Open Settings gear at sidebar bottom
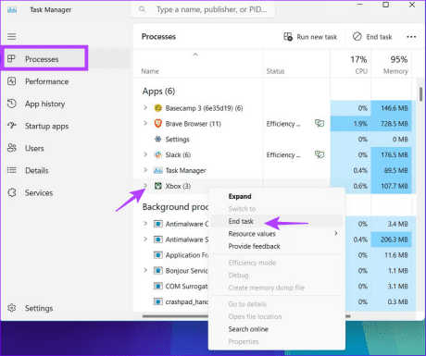 tap(12, 308)
